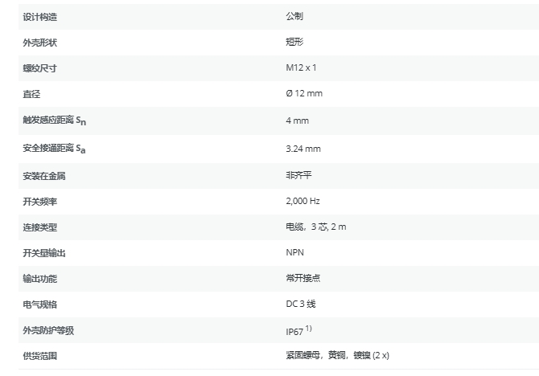Image resolution: width=539 pixels, height=376 pixels.
Task: Click the 设计构造 row label
Action: click(40, 16)
